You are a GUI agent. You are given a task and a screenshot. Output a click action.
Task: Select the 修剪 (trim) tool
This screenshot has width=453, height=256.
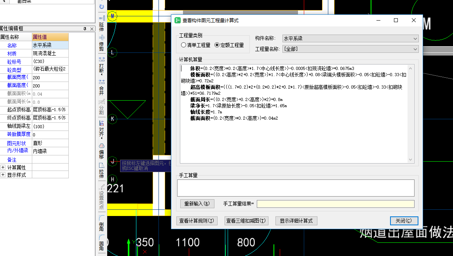click(x=102, y=43)
